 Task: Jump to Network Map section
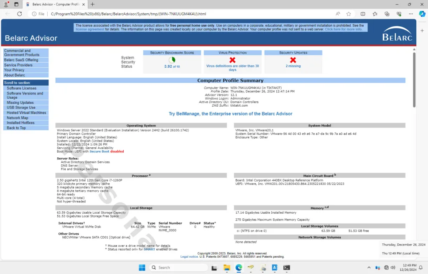(x=26, y=118)
